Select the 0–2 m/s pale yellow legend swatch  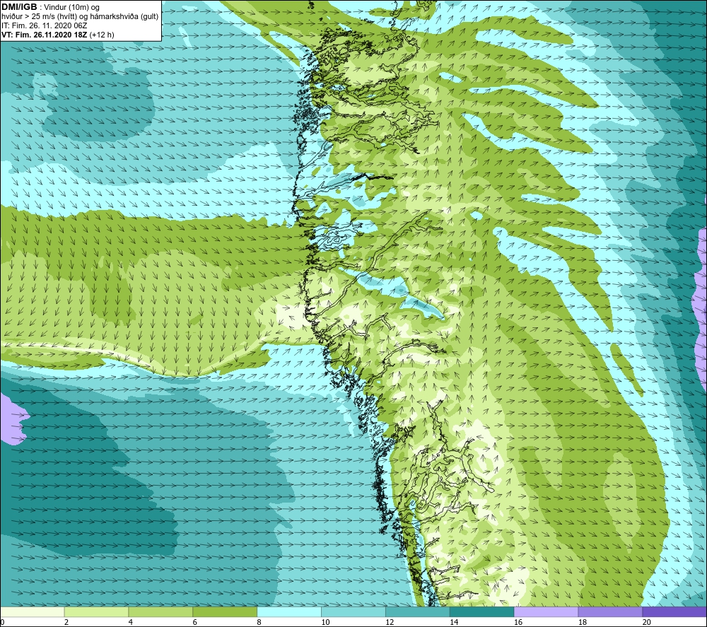tap(32, 611)
